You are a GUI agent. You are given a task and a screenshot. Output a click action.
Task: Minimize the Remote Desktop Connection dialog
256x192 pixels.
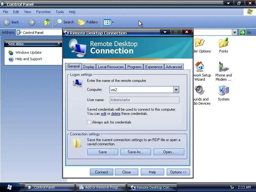165,32
